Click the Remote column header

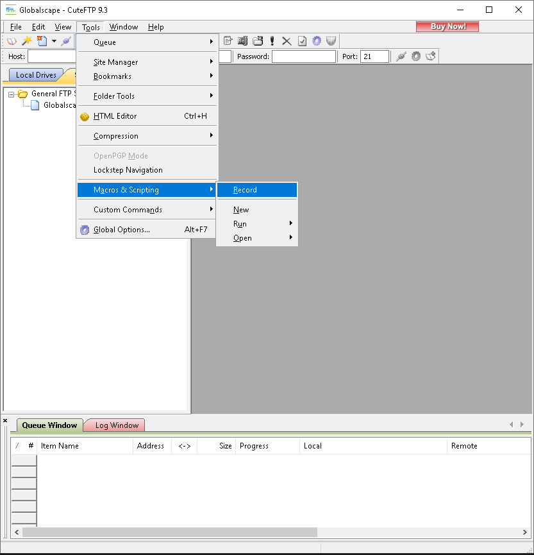[x=489, y=446]
